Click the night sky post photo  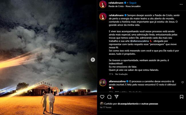[49, 57]
